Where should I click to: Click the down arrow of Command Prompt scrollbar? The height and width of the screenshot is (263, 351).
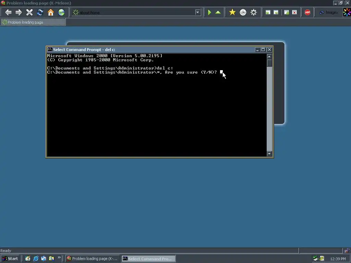(269, 154)
